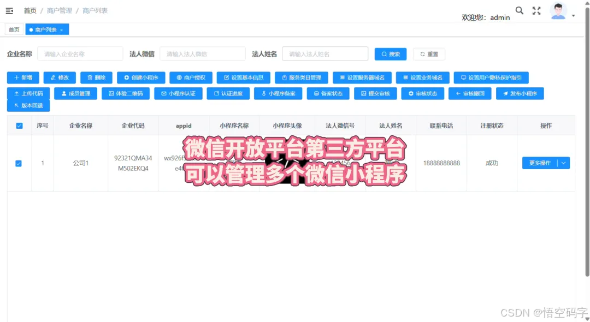
Task: Open 服务类目管理
Action: coord(302,77)
